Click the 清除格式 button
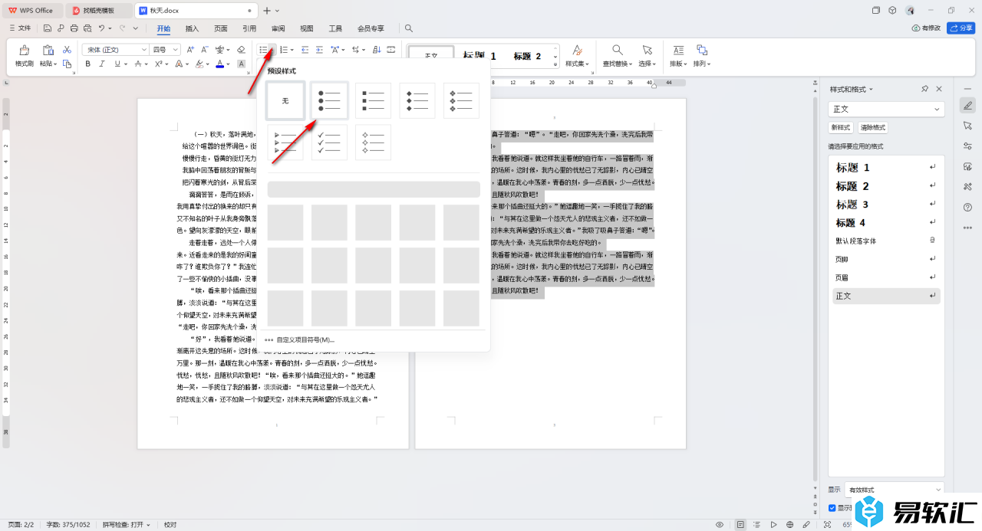Screen dimensions: 982x531 (x=873, y=128)
